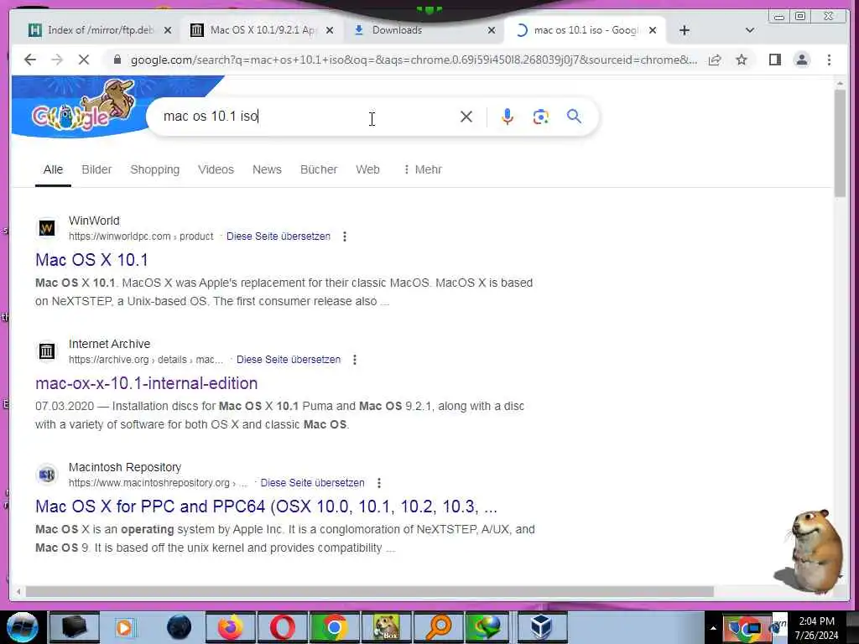The image size is (859, 644).
Task: Show hidden system tray icons
Action: click(713, 628)
